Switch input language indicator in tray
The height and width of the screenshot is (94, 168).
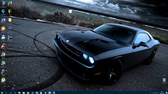[x=157, y=93]
